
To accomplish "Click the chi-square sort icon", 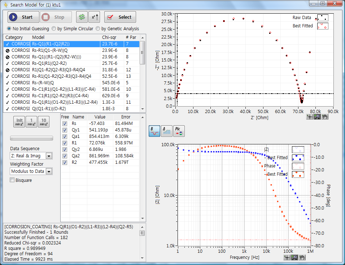I will coord(94,17).
